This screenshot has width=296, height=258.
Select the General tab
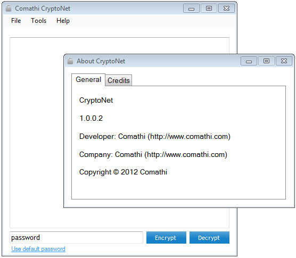tap(88, 80)
